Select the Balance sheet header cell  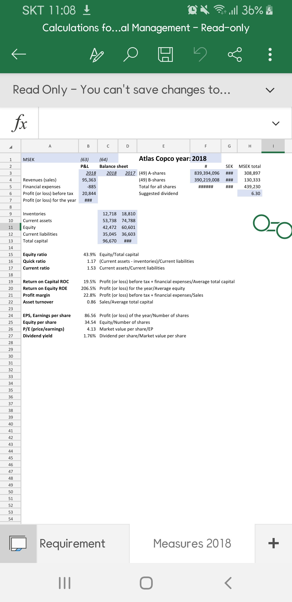click(114, 166)
